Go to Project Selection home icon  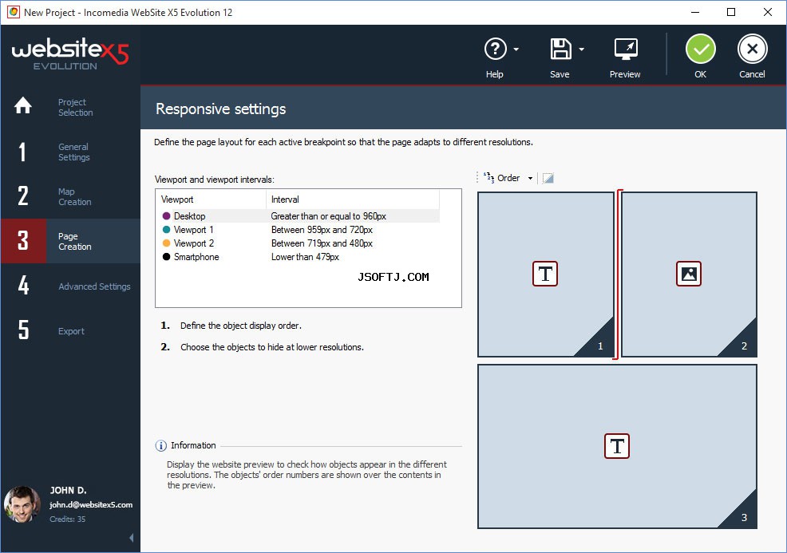pos(23,105)
